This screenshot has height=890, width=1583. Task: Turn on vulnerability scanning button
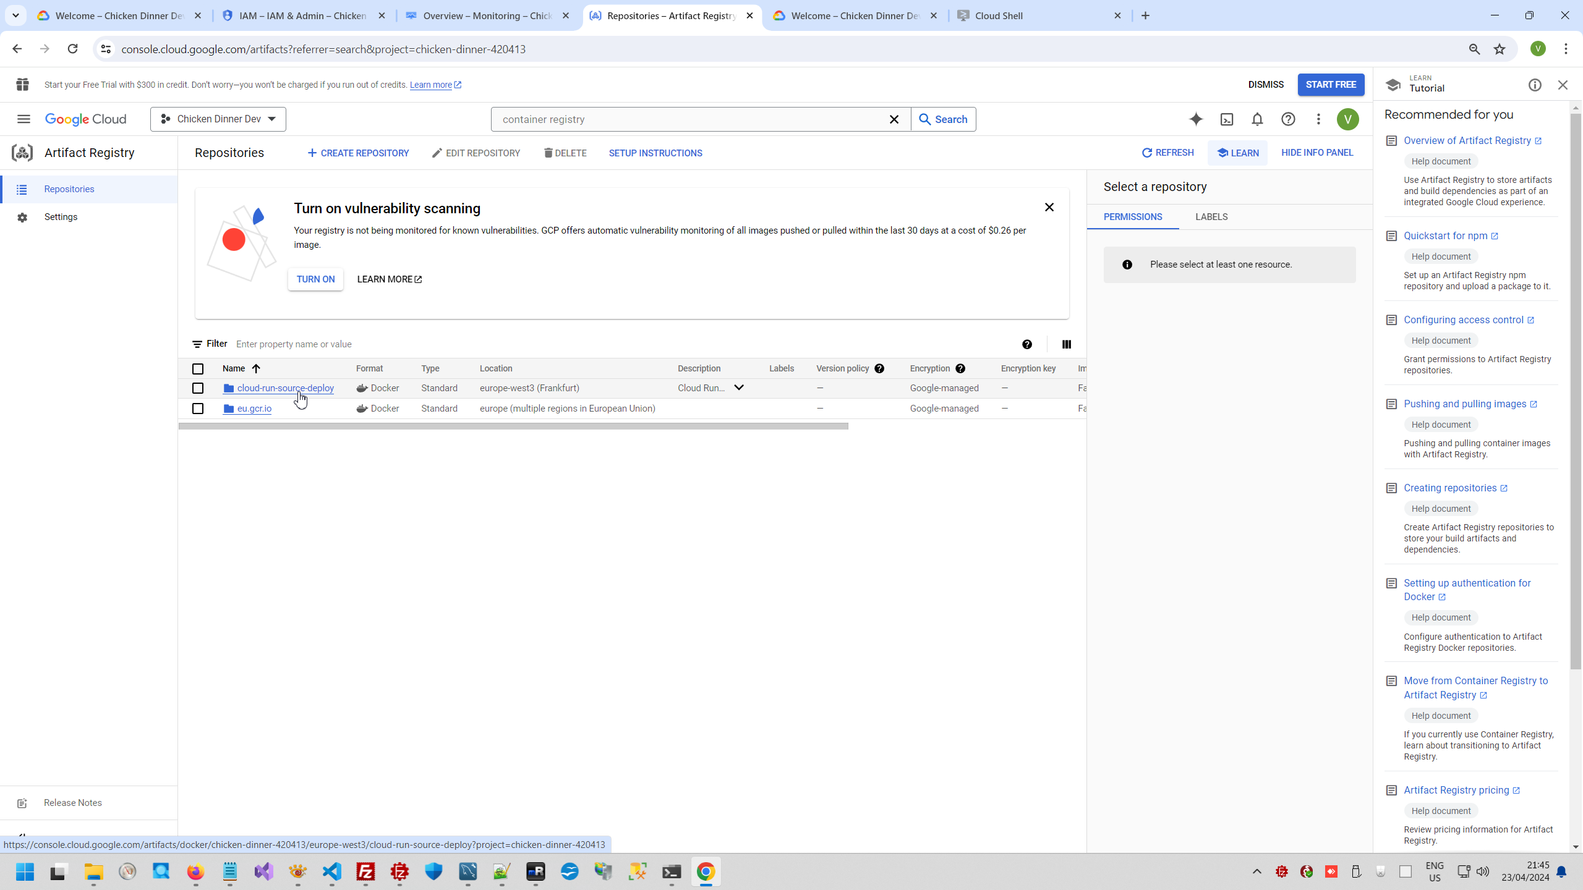315,279
